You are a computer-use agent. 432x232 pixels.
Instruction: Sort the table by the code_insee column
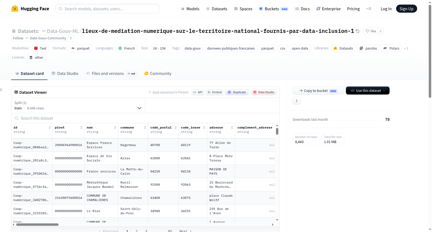[x=204, y=127]
